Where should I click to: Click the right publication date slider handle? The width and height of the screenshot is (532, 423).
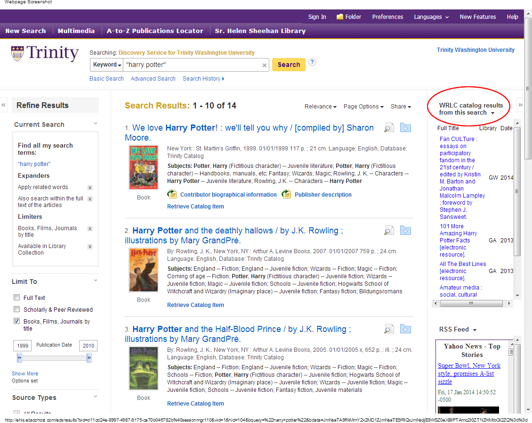[89, 357]
